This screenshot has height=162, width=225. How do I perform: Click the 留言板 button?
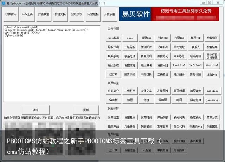114,100
